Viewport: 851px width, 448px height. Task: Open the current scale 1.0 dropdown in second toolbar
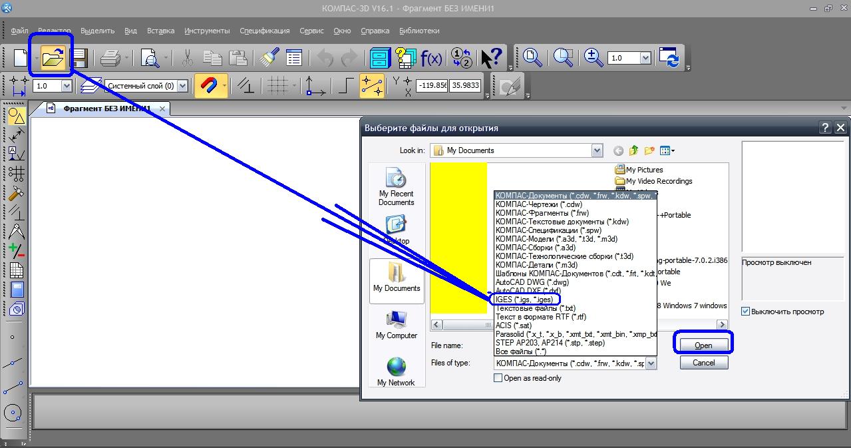pyautogui.click(x=67, y=86)
